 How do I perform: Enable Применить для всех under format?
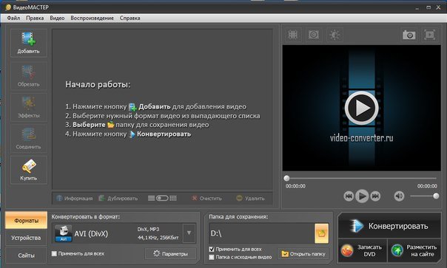click(x=54, y=253)
